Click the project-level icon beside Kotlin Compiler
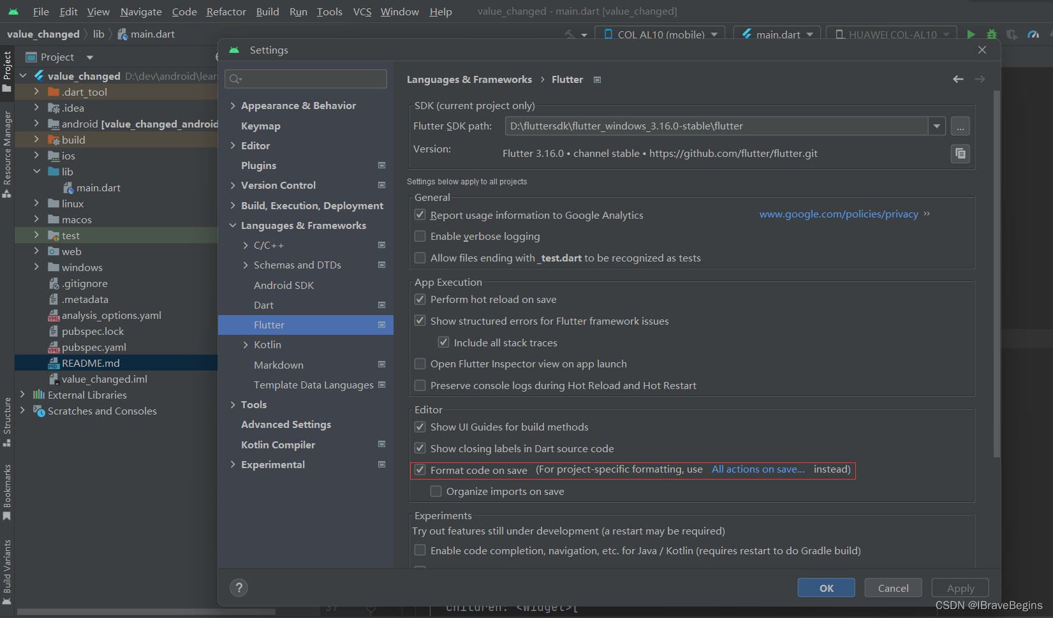The image size is (1053, 618). click(381, 444)
